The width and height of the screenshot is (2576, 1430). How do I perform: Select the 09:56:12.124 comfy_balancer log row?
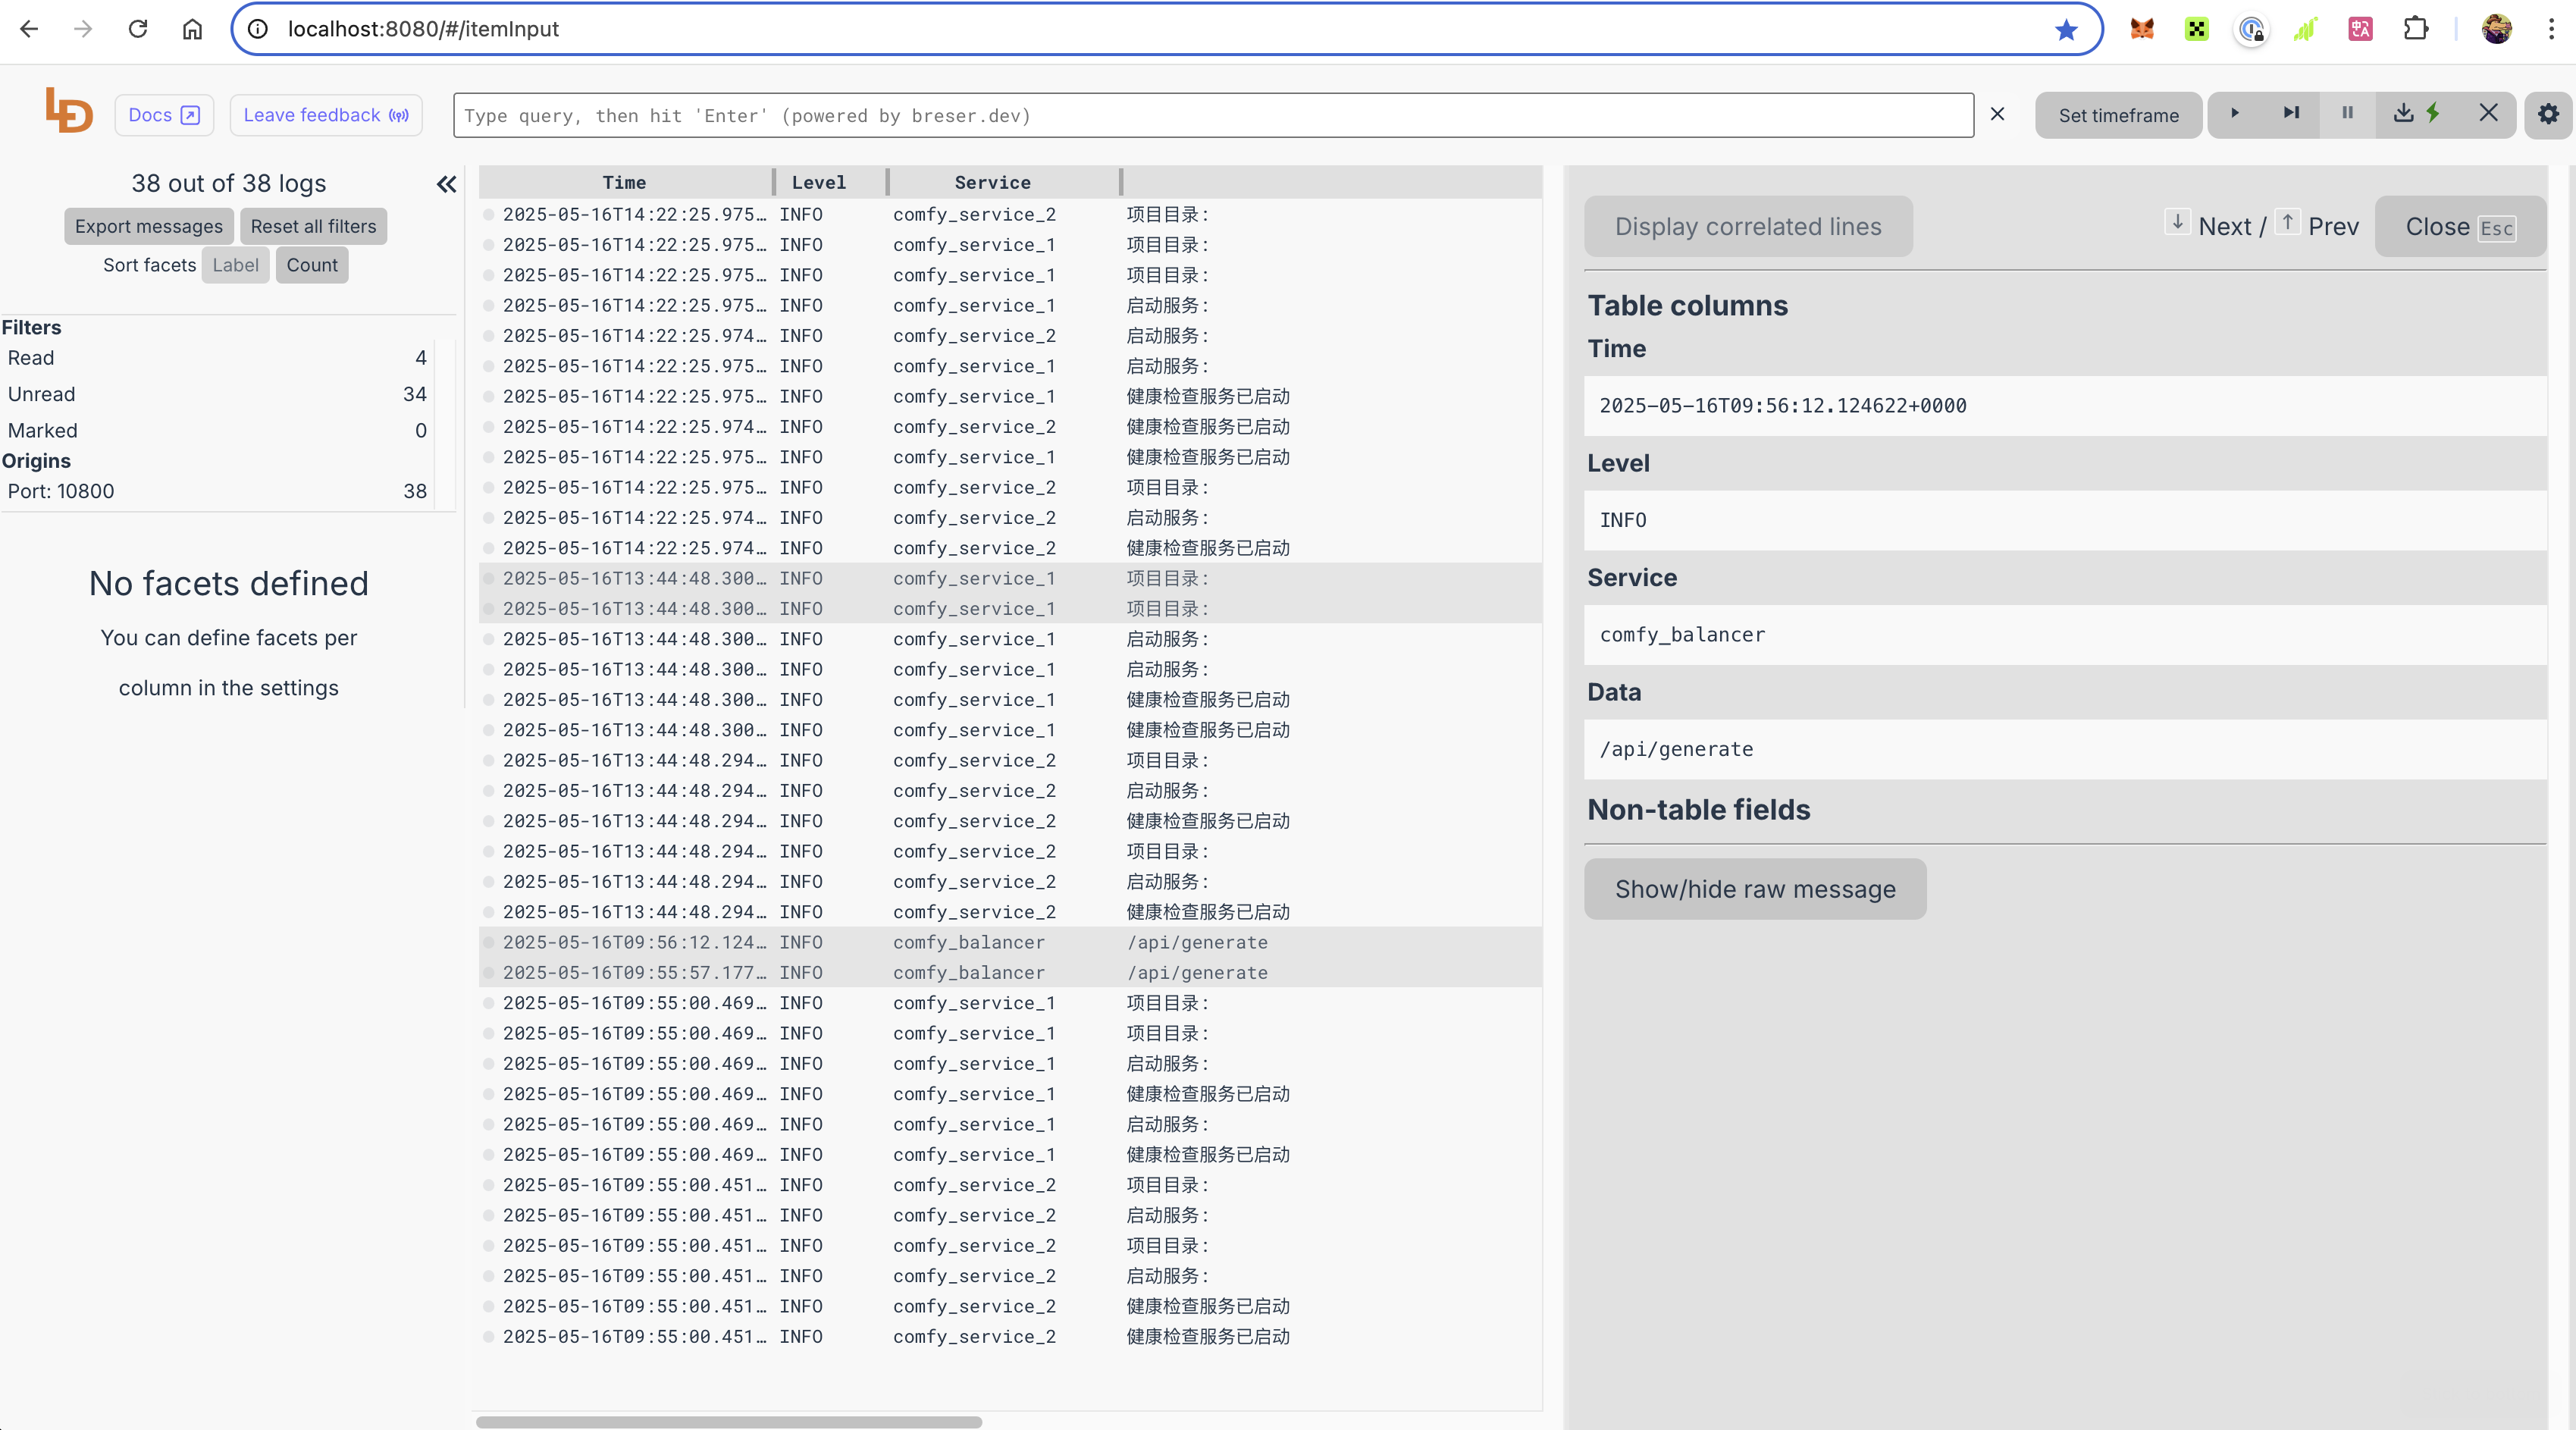tap(1010, 942)
